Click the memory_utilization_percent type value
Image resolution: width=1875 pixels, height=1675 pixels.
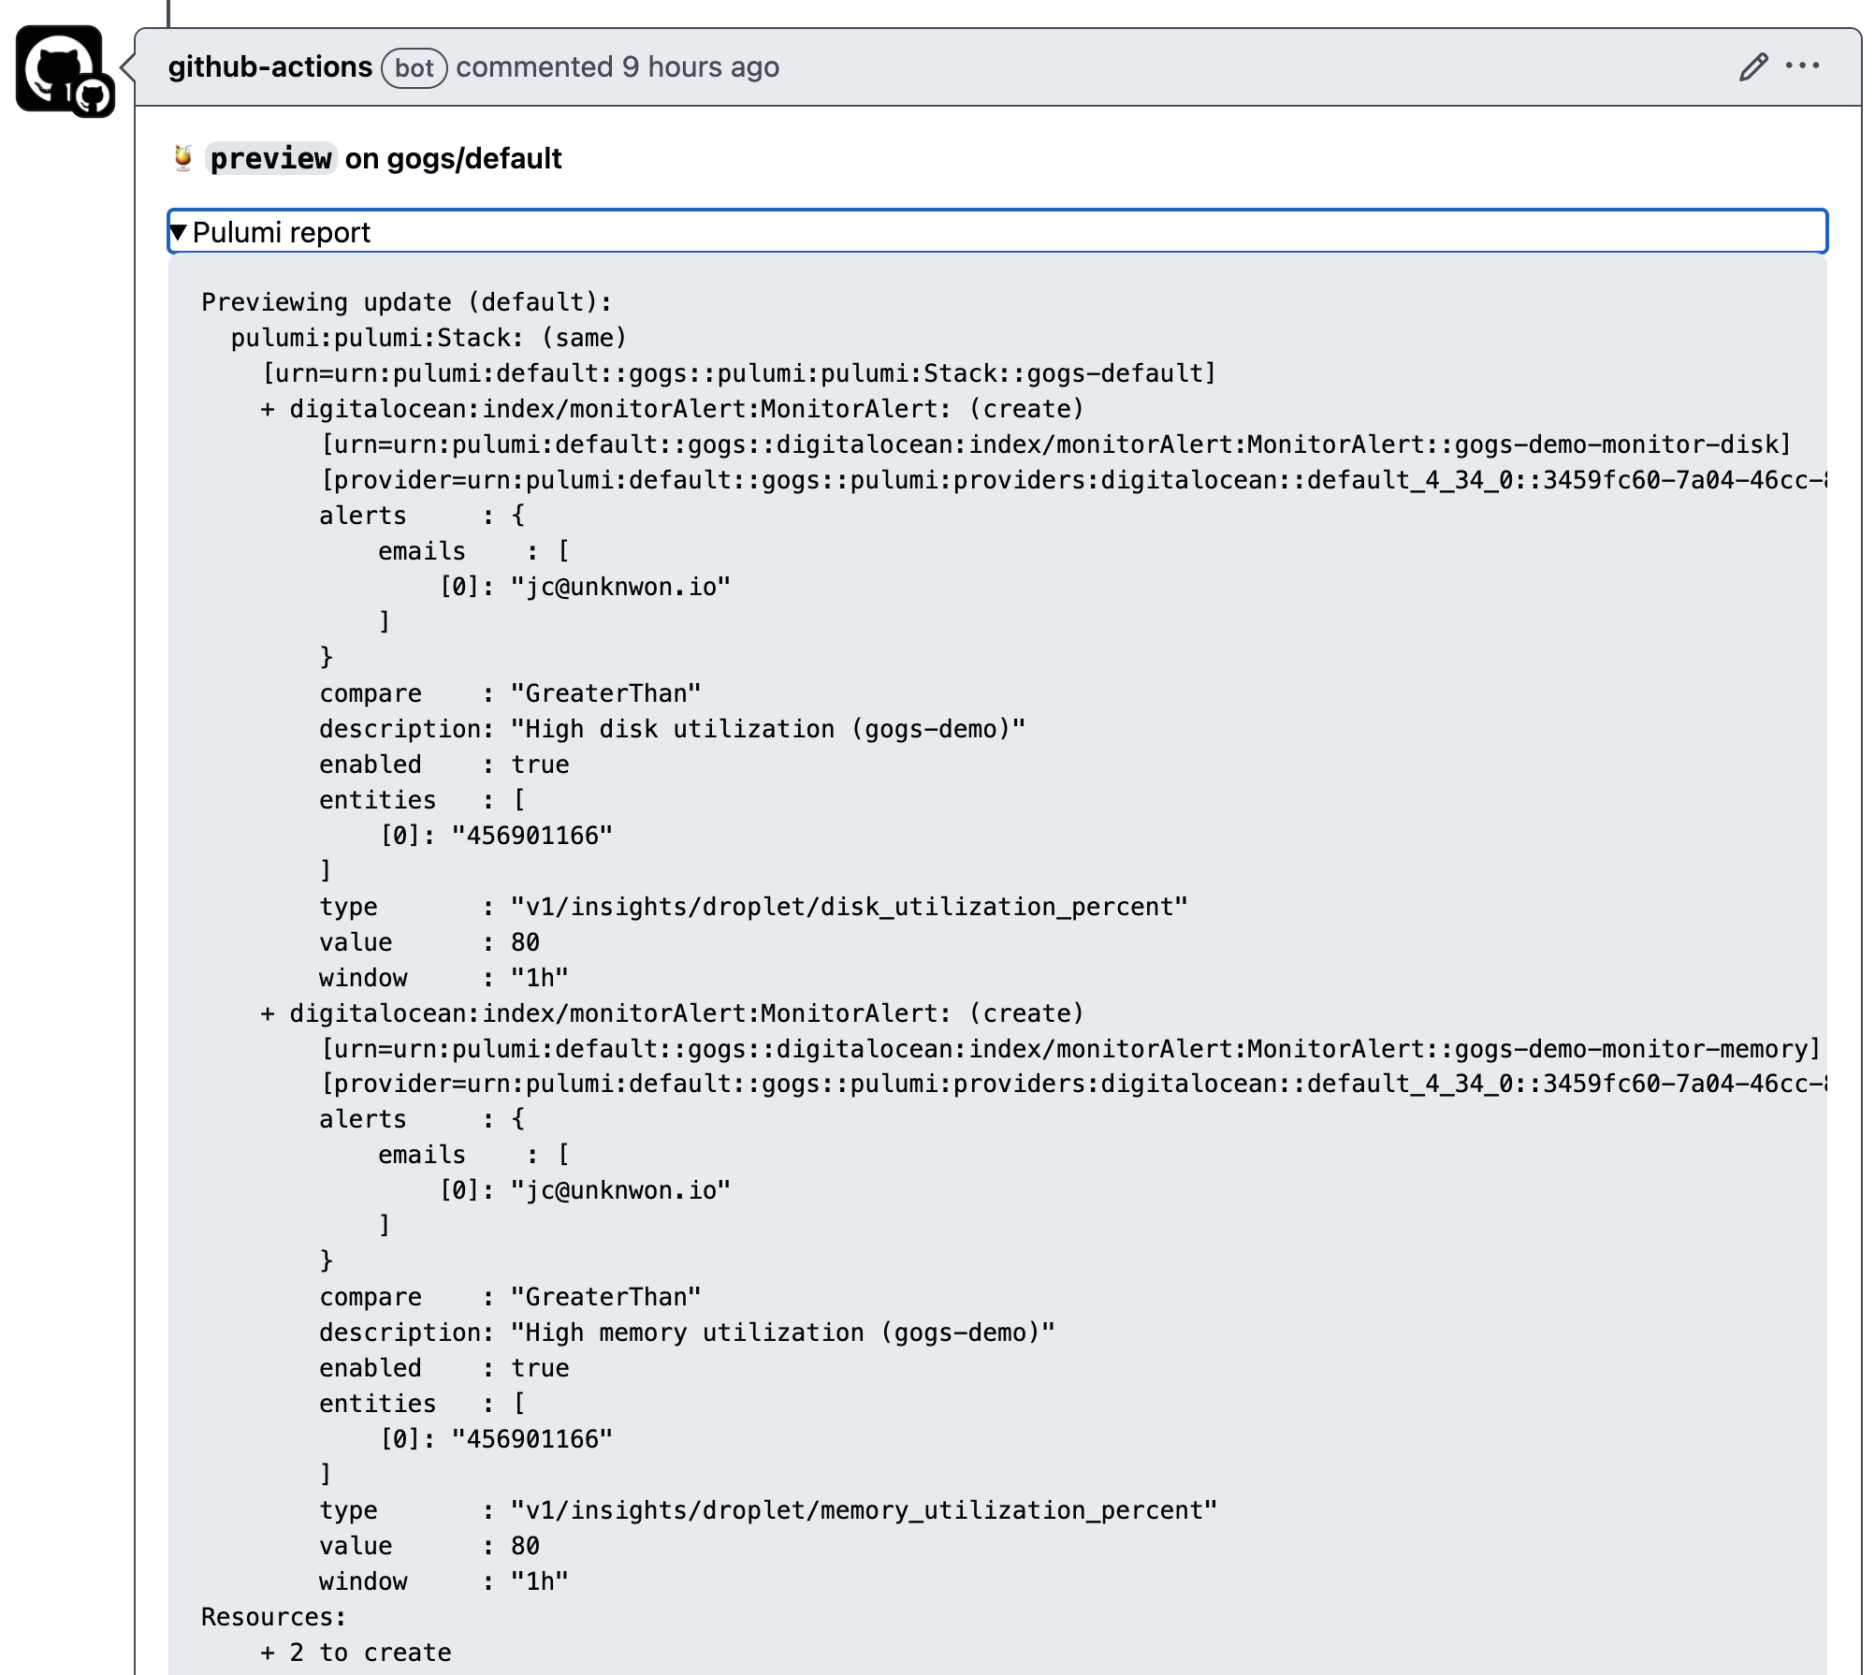[x=865, y=1510]
